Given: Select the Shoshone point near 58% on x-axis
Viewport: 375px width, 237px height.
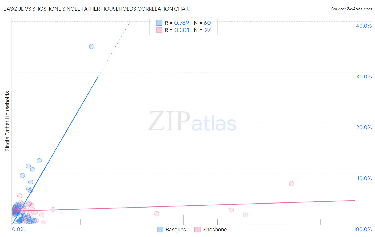Looking at the screenshot, I should [x=157, y=214].
